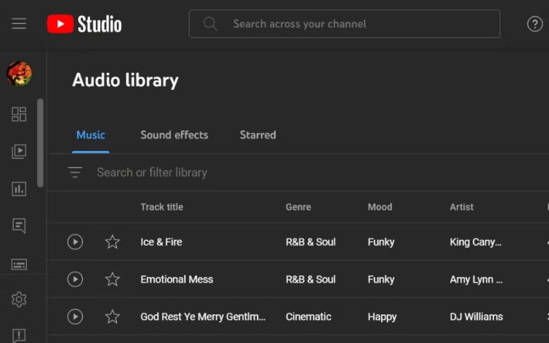
Task: Filter by Funky mood in Ice & Fire row
Action: tap(381, 242)
